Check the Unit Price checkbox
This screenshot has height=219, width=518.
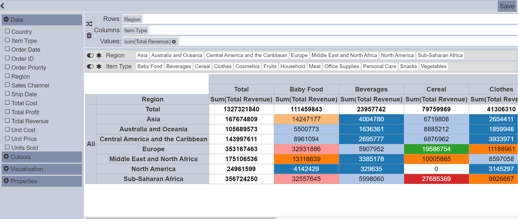7,138
